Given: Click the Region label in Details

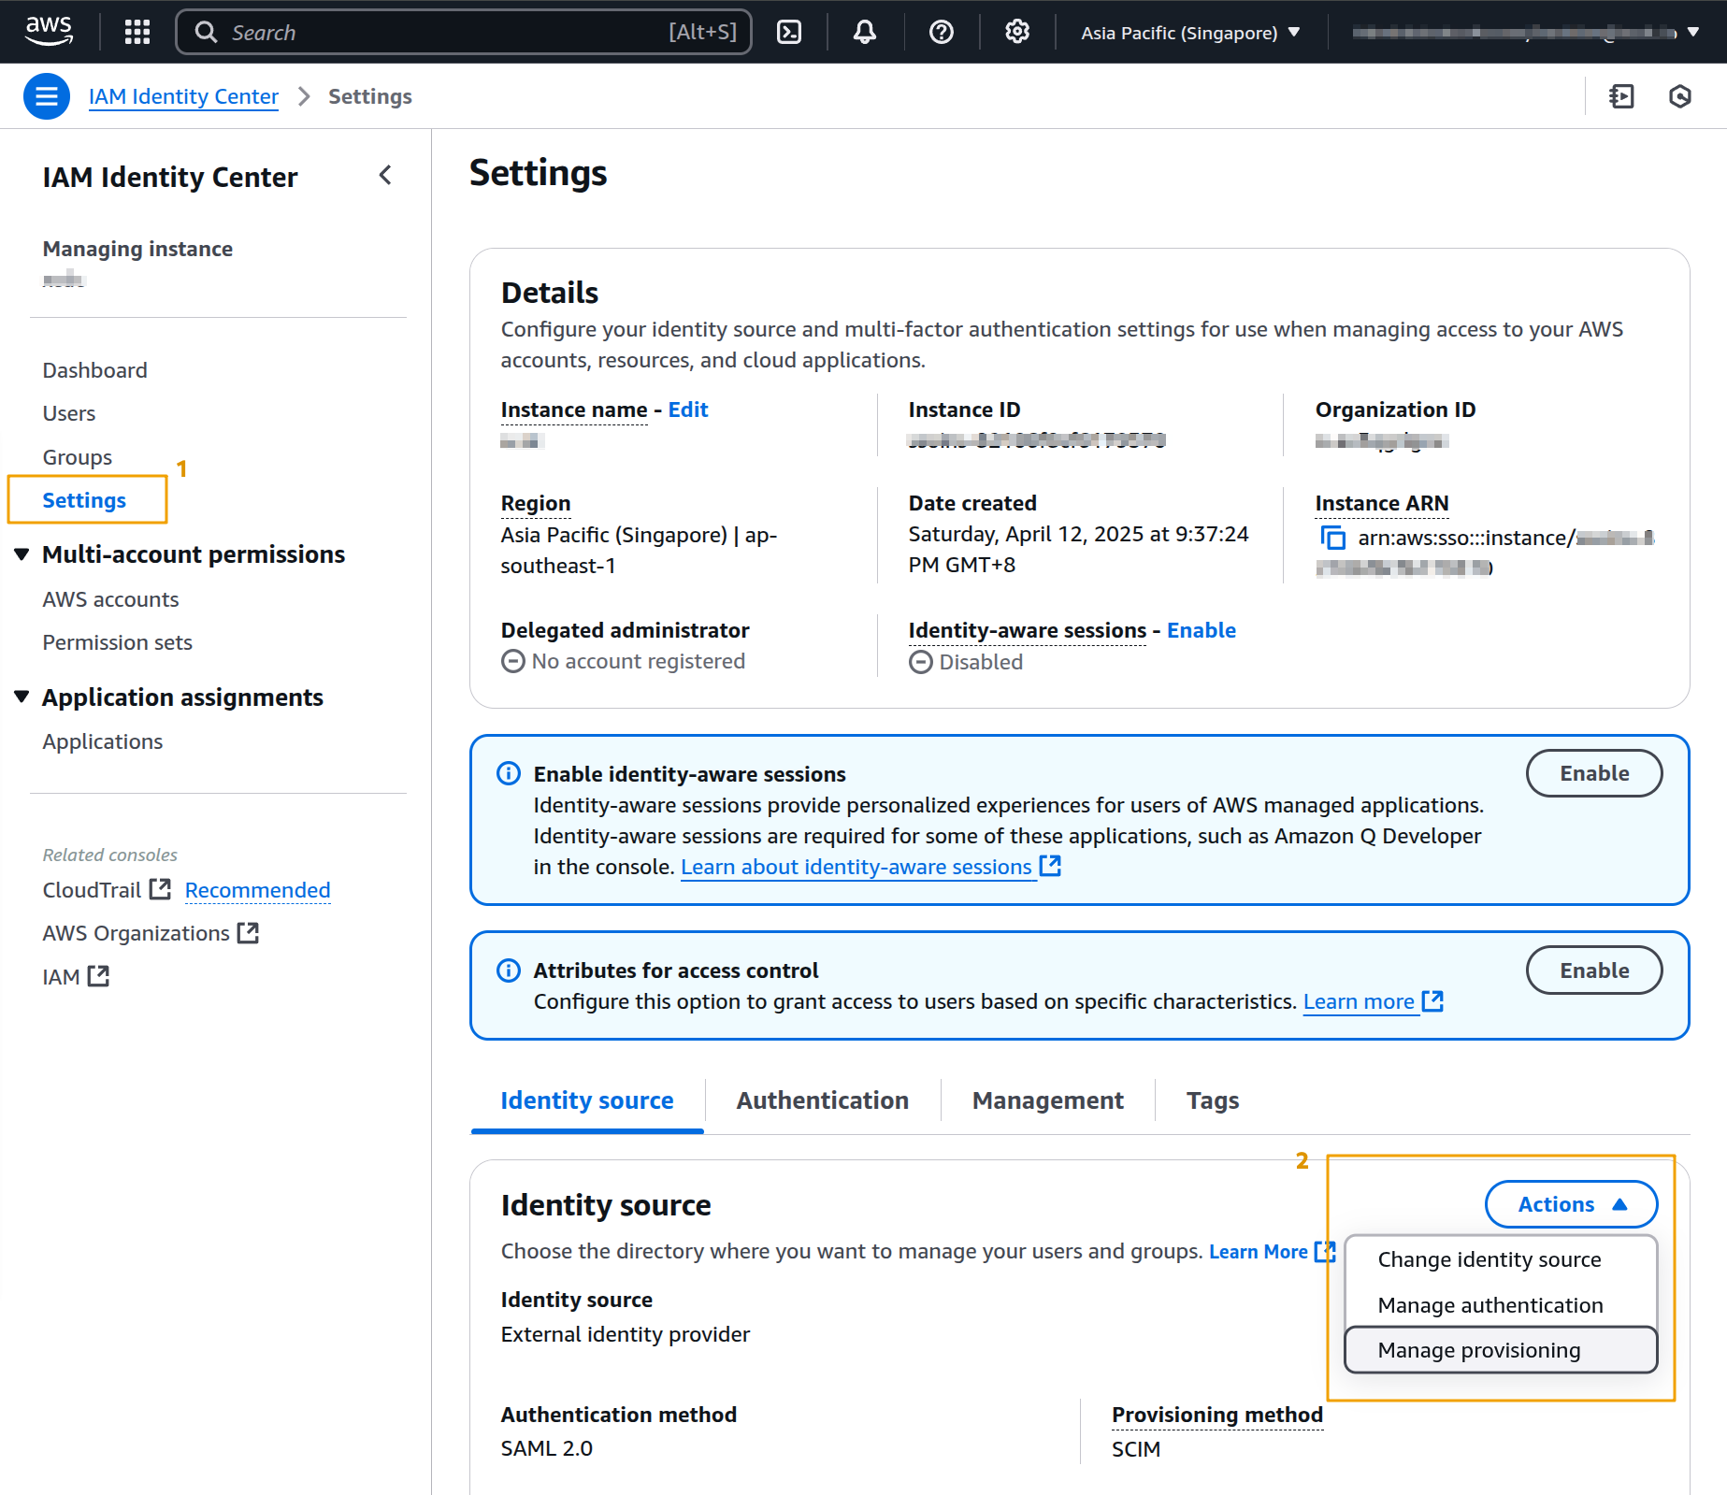Looking at the screenshot, I should tap(536, 503).
